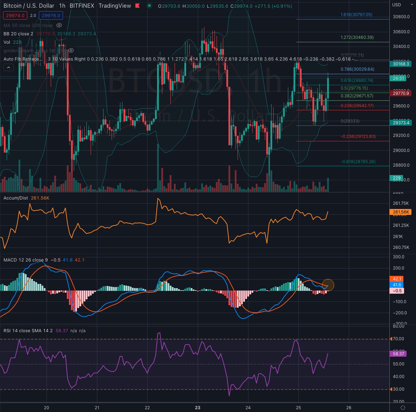Select the Accum/Dist indicator label
Screen dimensions: 416x412
[x=15, y=198]
